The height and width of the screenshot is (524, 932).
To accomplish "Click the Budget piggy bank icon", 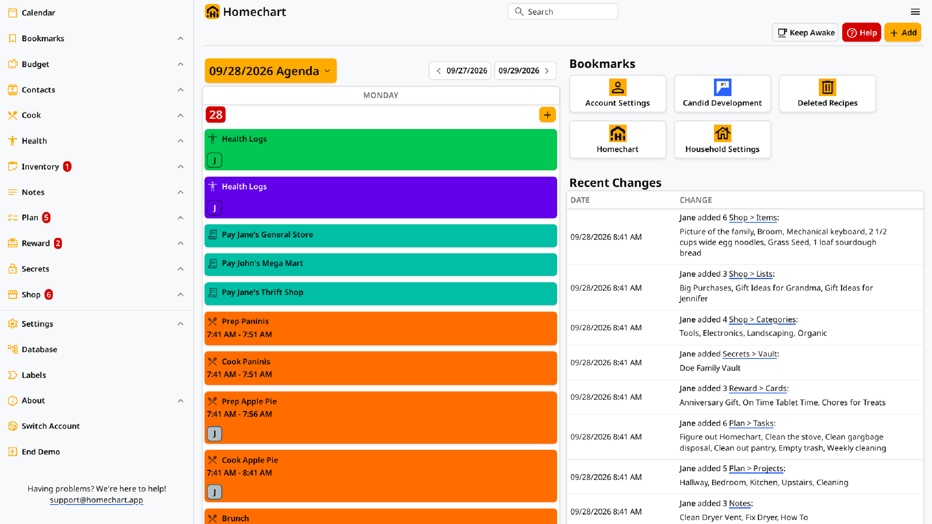I will (x=13, y=64).
